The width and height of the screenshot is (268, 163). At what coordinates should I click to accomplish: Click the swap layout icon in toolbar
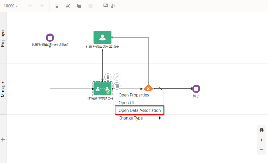coord(113,6)
